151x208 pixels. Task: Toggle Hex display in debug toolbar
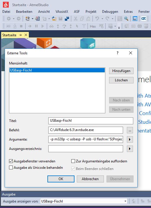[x=93, y=26]
